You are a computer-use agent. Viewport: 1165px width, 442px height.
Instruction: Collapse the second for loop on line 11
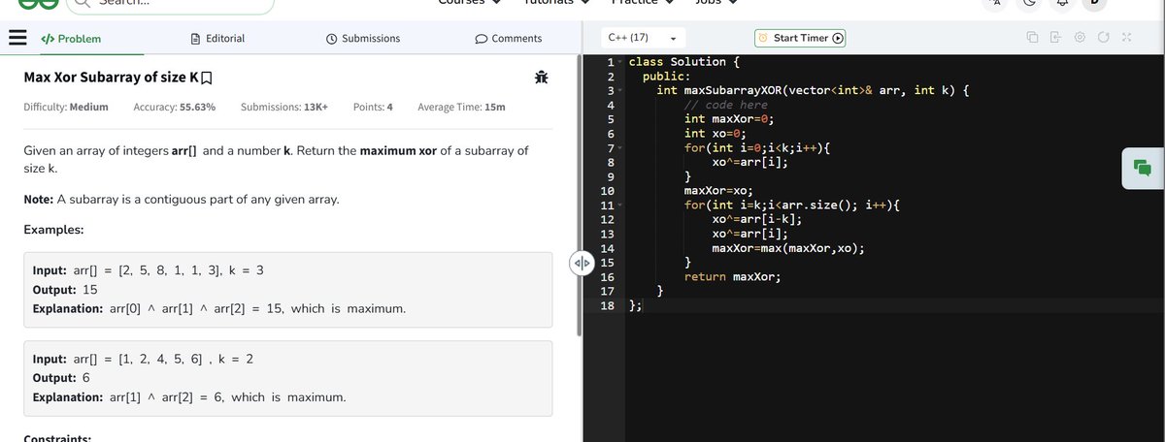tap(620, 205)
